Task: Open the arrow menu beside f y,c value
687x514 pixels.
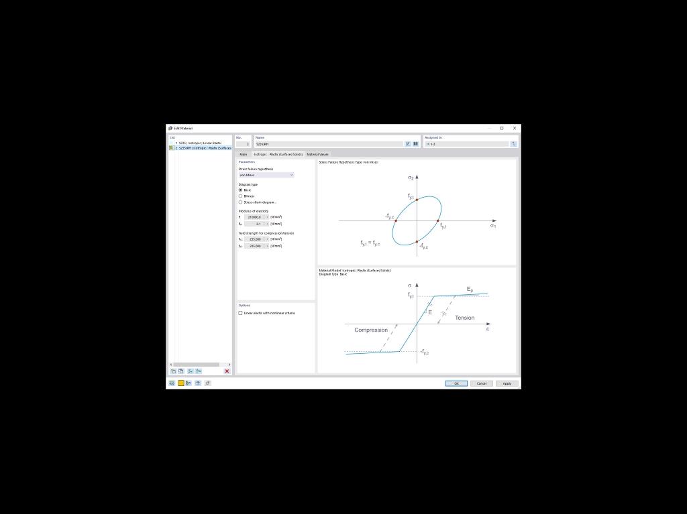Action: (267, 239)
